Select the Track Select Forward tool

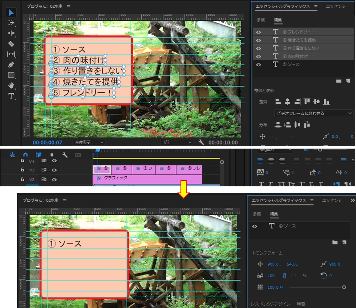pos(11,23)
